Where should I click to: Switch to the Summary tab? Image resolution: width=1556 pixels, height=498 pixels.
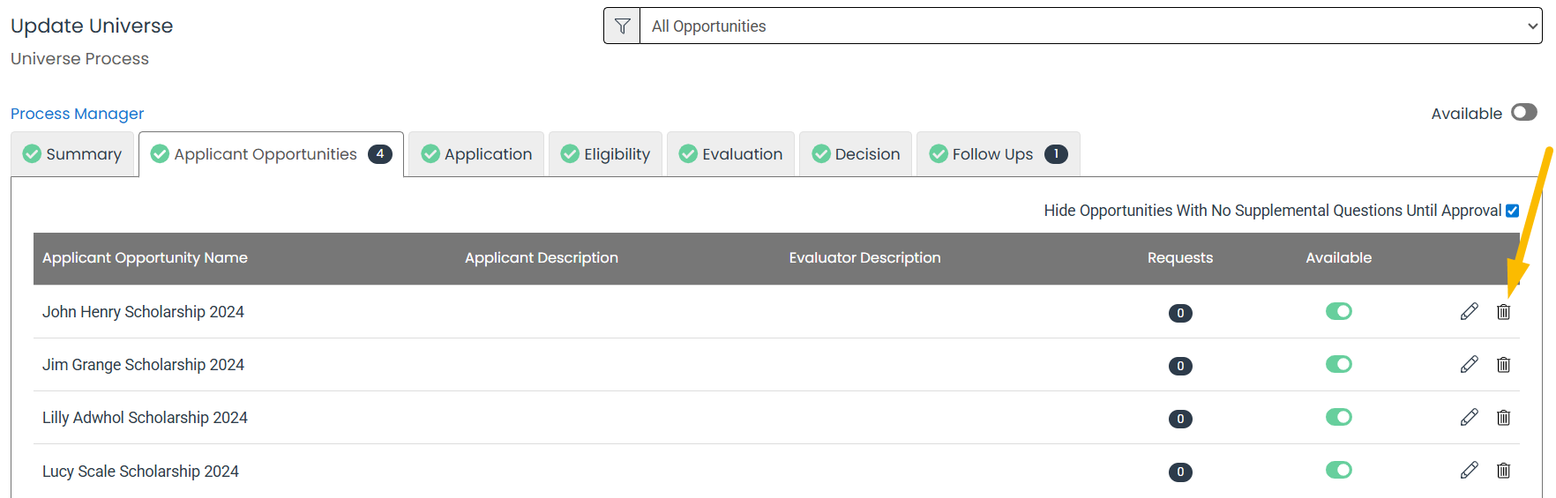click(x=72, y=154)
